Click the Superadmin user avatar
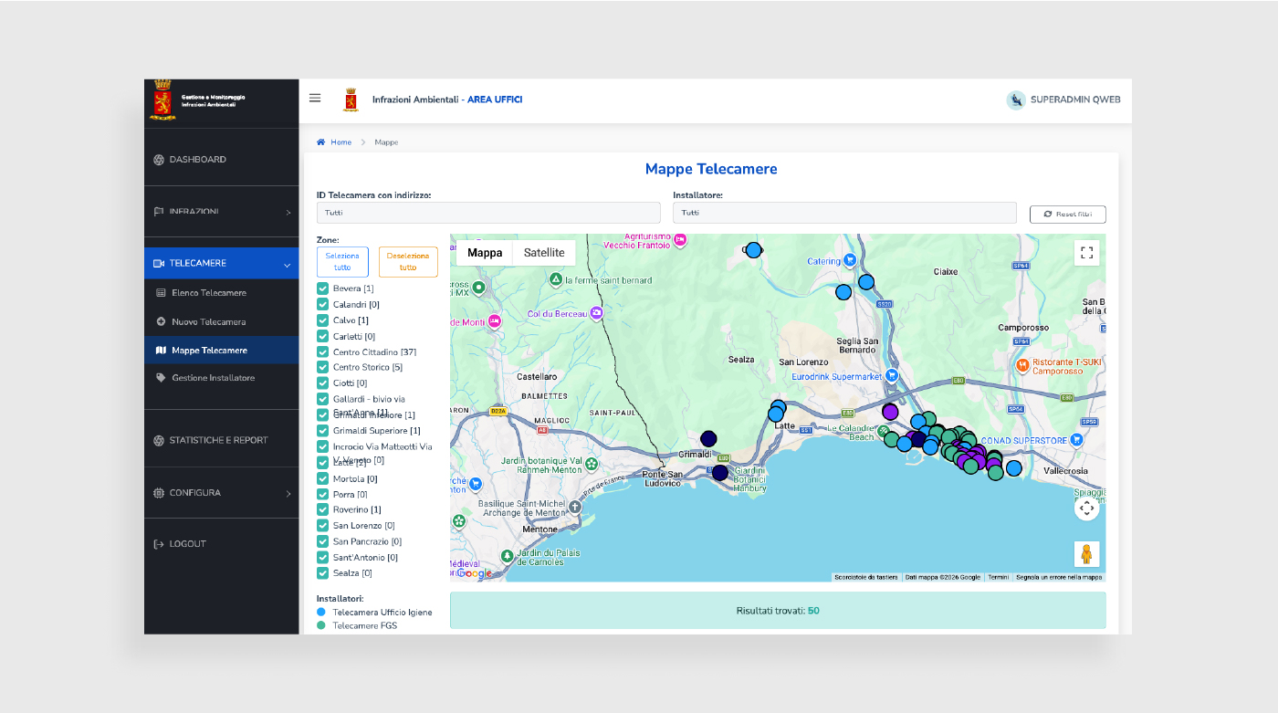1278x713 pixels. click(1015, 100)
